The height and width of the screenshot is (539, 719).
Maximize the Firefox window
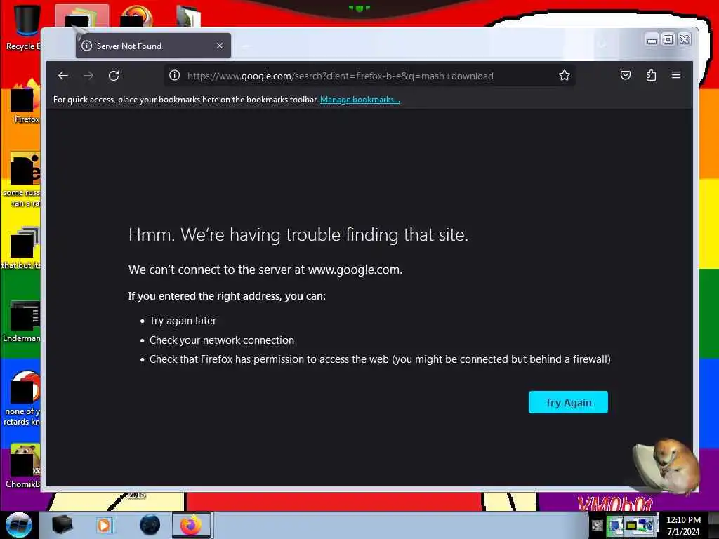tap(668, 39)
